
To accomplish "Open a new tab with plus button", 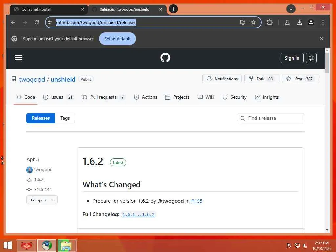I will (173, 9).
